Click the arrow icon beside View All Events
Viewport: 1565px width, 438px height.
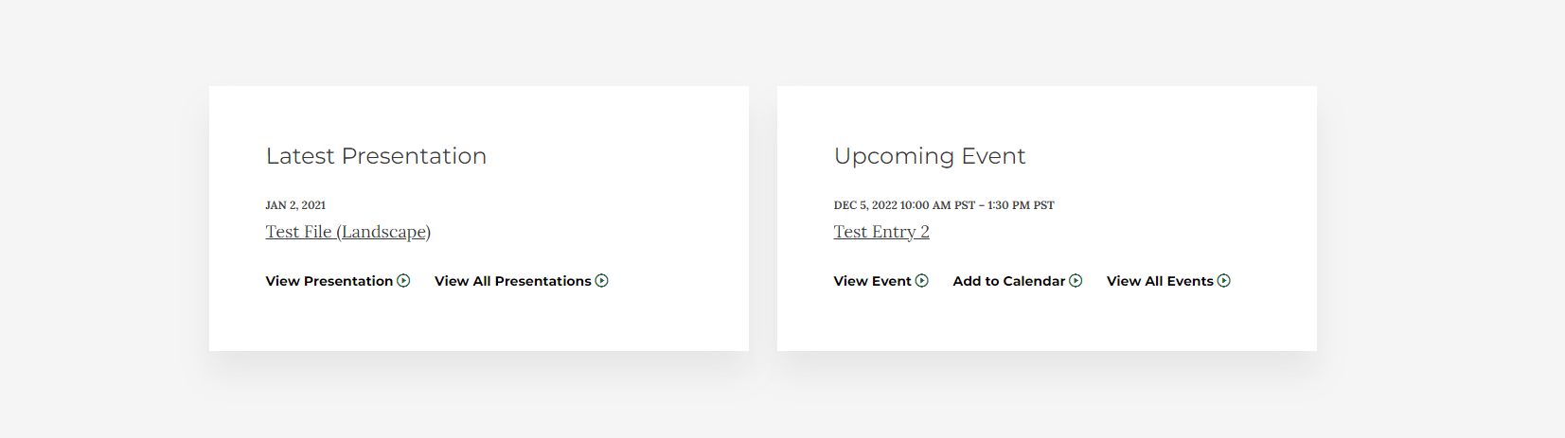1224,281
